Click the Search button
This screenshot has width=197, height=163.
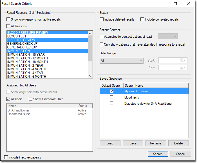158,154
